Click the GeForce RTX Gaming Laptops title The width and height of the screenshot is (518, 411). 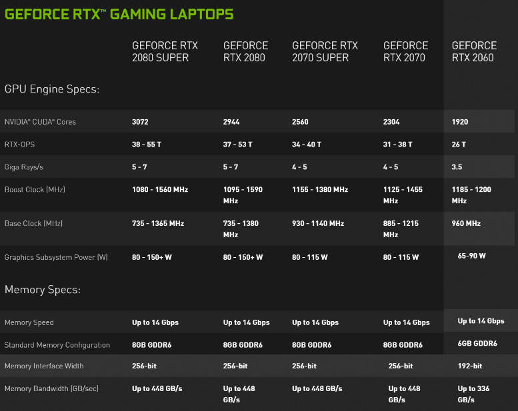pos(119,13)
